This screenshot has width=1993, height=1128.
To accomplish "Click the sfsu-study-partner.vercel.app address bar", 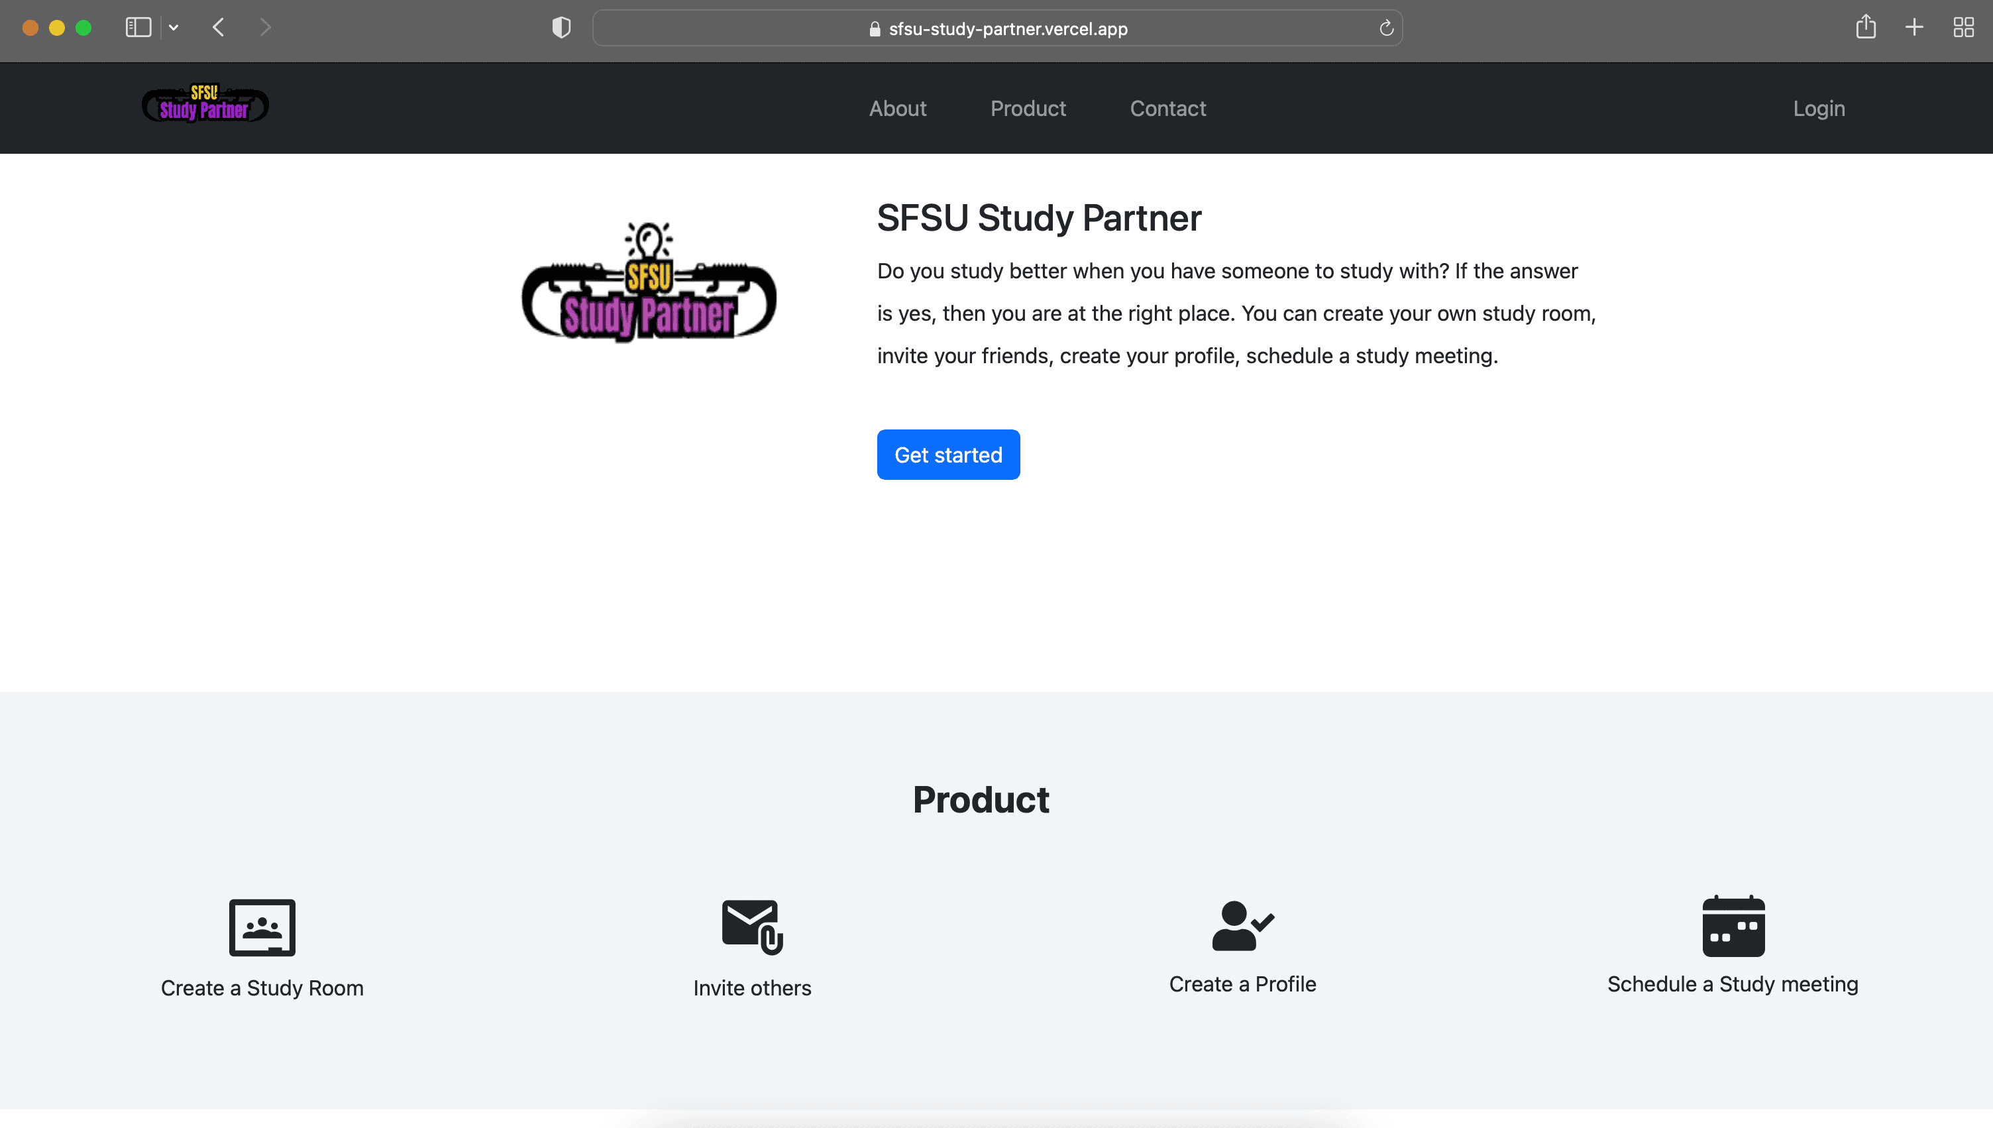I will tap(997, 28).
